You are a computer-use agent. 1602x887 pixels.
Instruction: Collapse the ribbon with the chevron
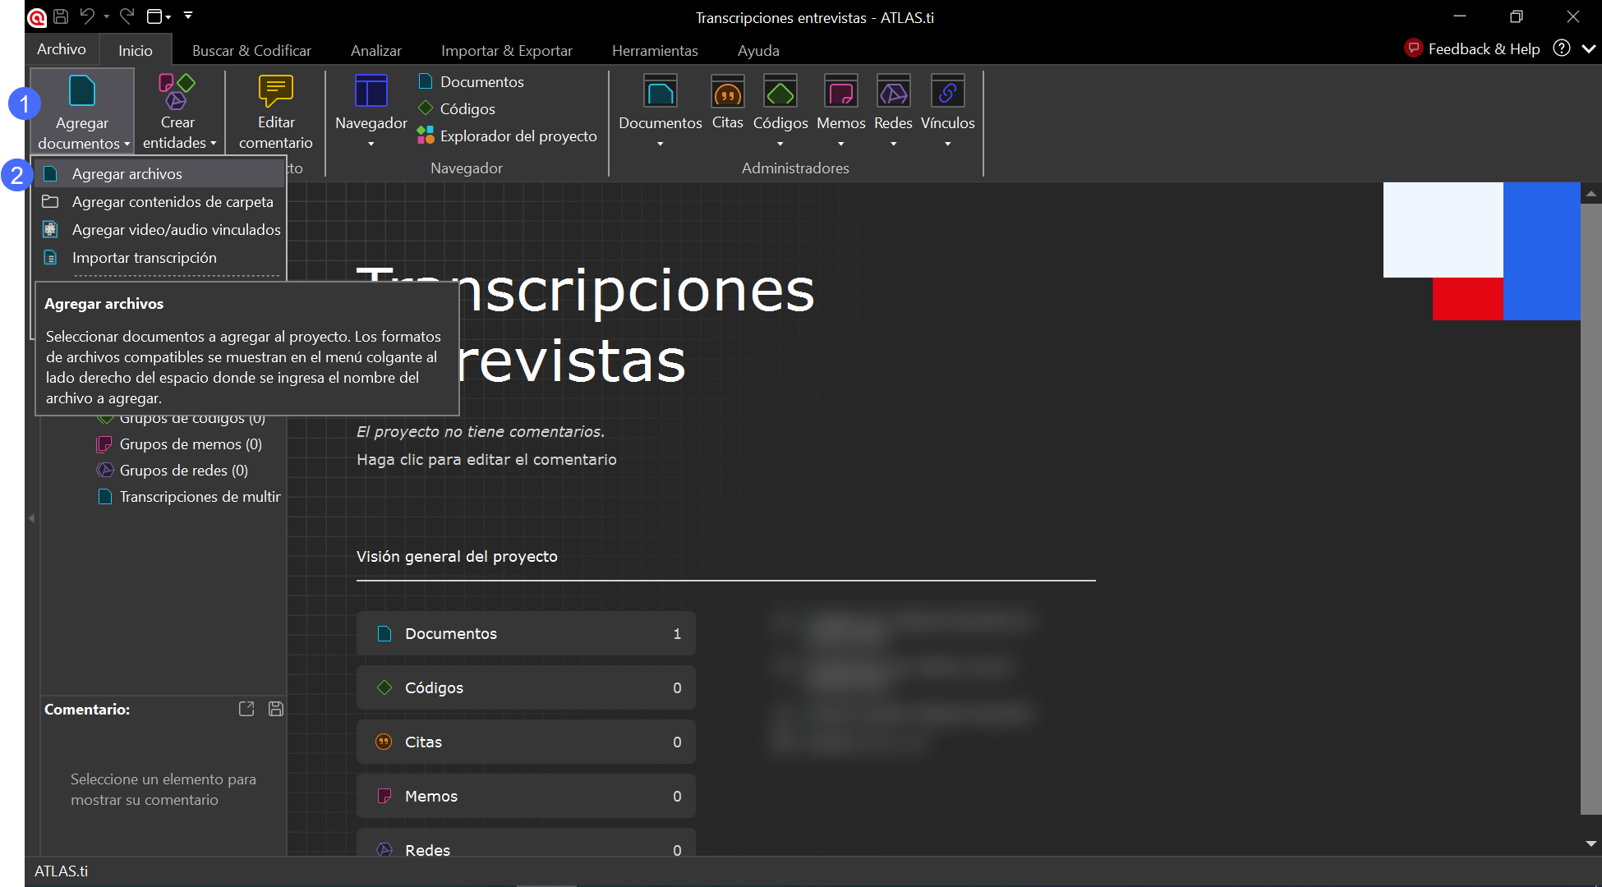[x=1589, y=49]
